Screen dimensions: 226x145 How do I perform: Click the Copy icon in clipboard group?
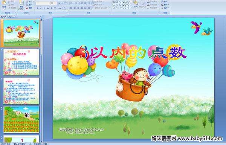pos(9,5)
